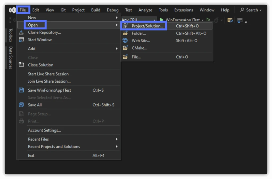Open the Tools menu
This screenshot has width=272, height=179.
click(x=163, y=10)
